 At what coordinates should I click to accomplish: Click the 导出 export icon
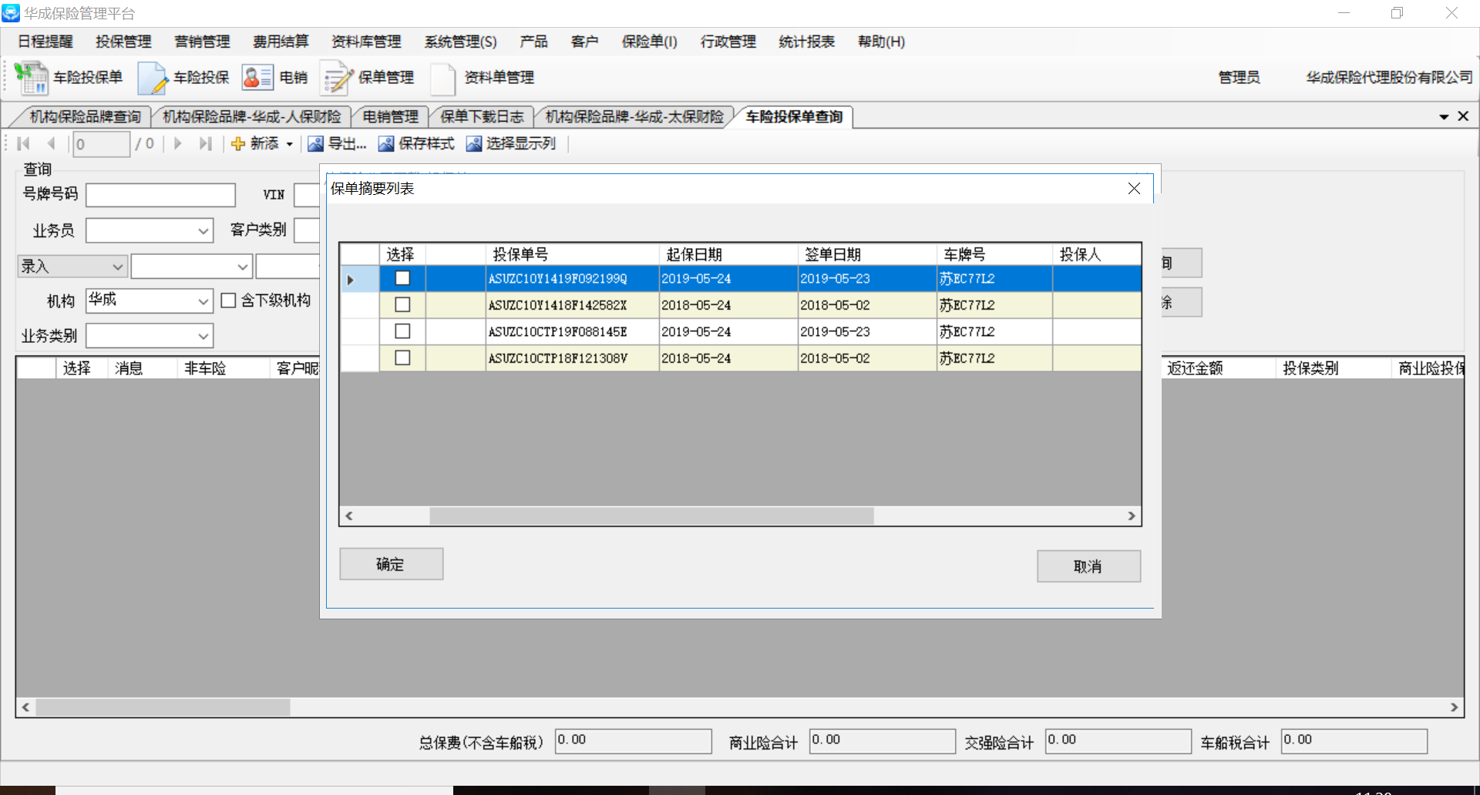[315, 144]
